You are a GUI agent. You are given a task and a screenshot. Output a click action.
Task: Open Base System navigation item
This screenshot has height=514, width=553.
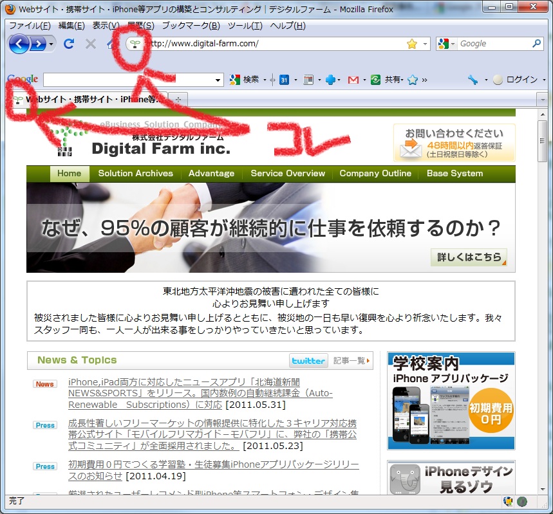455,174
